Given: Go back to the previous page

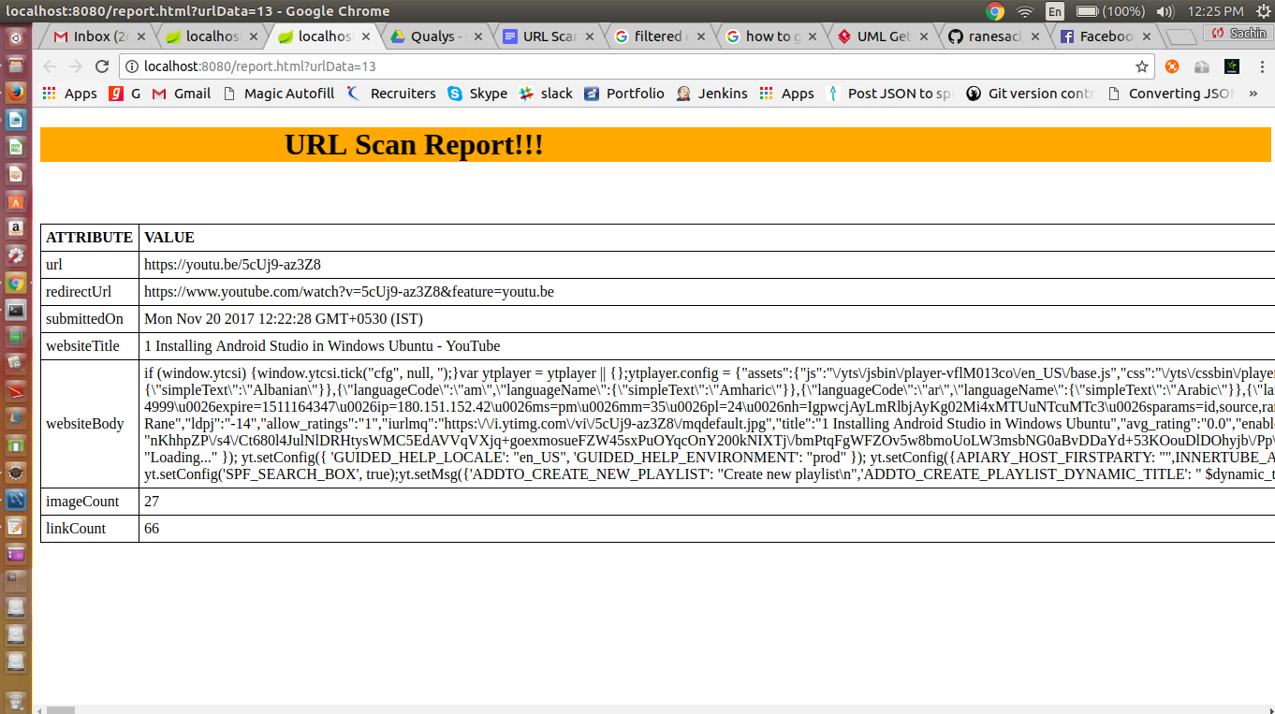Looking at the screenshot, I should click(x=50, y=66).
